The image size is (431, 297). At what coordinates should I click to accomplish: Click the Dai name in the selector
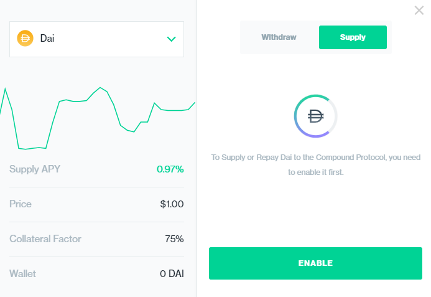click(47, 38)
